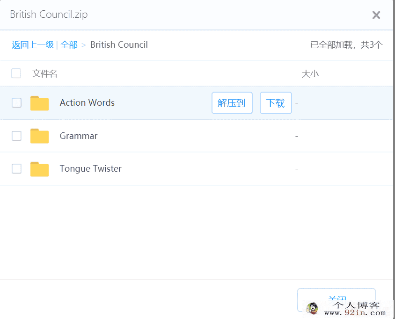Image resolution: width=395 pixels, height=319 pixels.
Task: Click 解压到 for Action Words
Action: [232, 103]
